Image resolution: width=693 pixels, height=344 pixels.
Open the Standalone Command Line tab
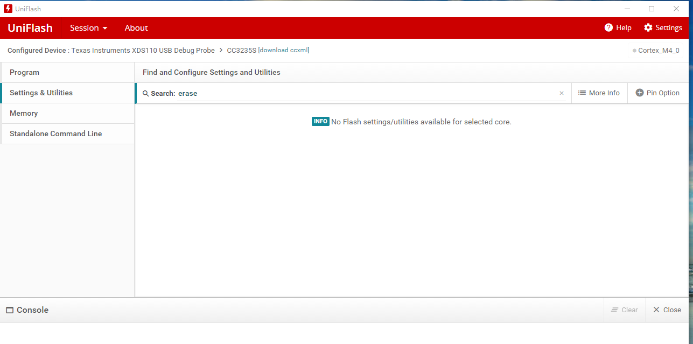pos(67,134)
